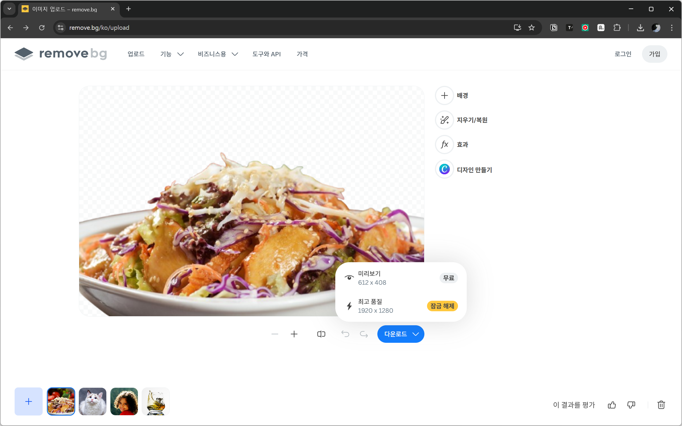
Task: Rate result with thumbs up
Action: click(612, 405)
